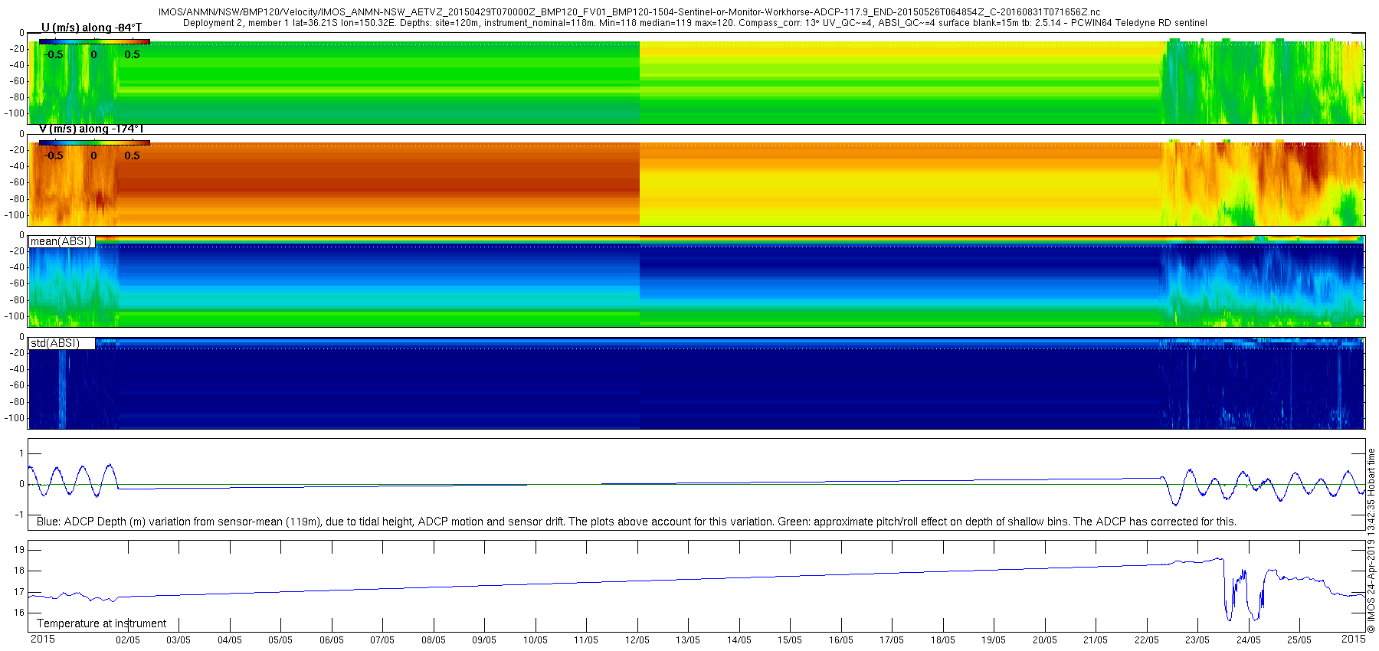Click the '0.5' label on the V colorbar
The image size is (1379, 651).
tap(133, 155)
